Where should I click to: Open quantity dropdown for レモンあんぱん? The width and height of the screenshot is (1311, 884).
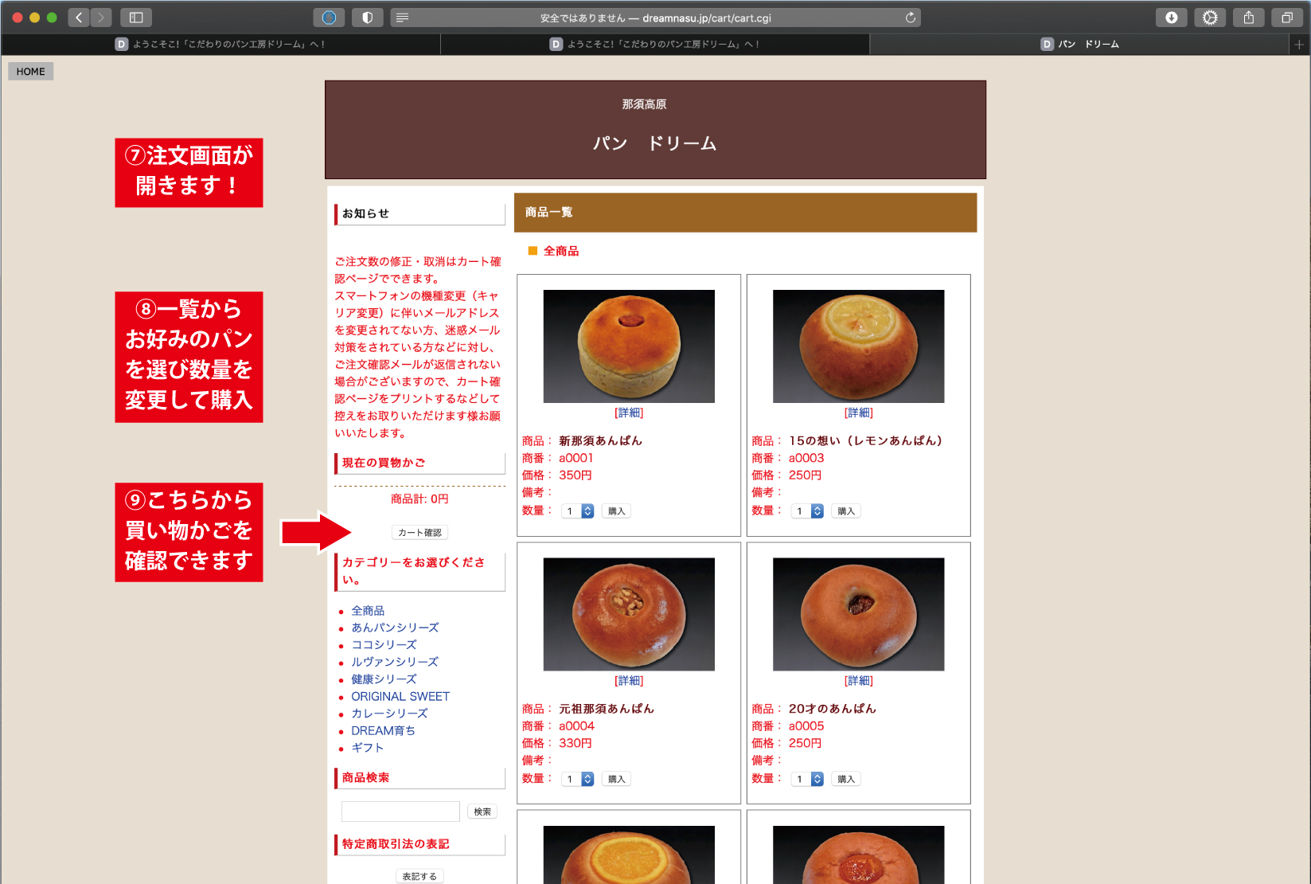[x=809, y=511]
